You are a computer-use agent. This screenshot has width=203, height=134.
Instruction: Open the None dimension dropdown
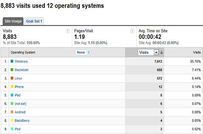(x=83, y=52)
